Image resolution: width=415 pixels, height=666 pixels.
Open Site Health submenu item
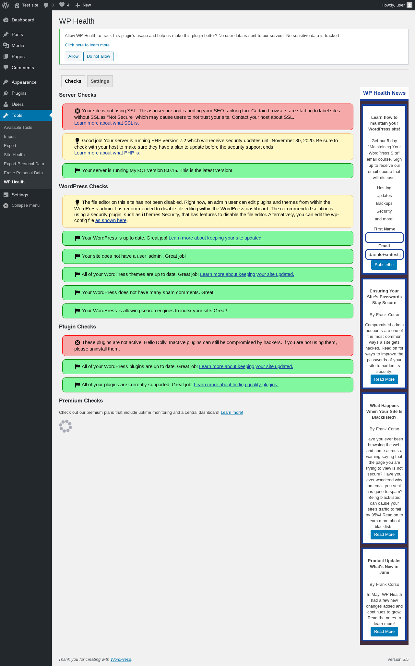(14, 155)
